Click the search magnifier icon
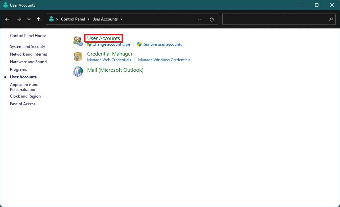This screenshot has width=340, height=207. 331,19
